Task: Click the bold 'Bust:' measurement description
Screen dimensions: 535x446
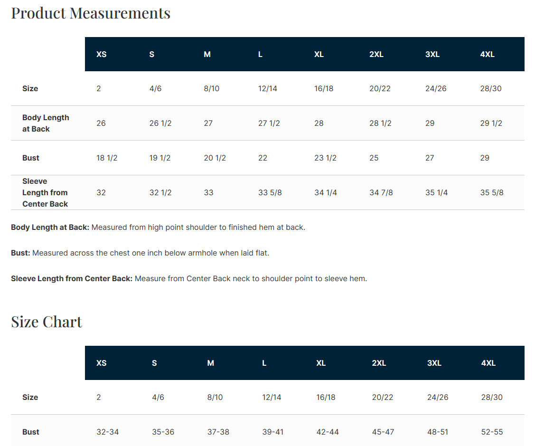Action: coord(21,253)
